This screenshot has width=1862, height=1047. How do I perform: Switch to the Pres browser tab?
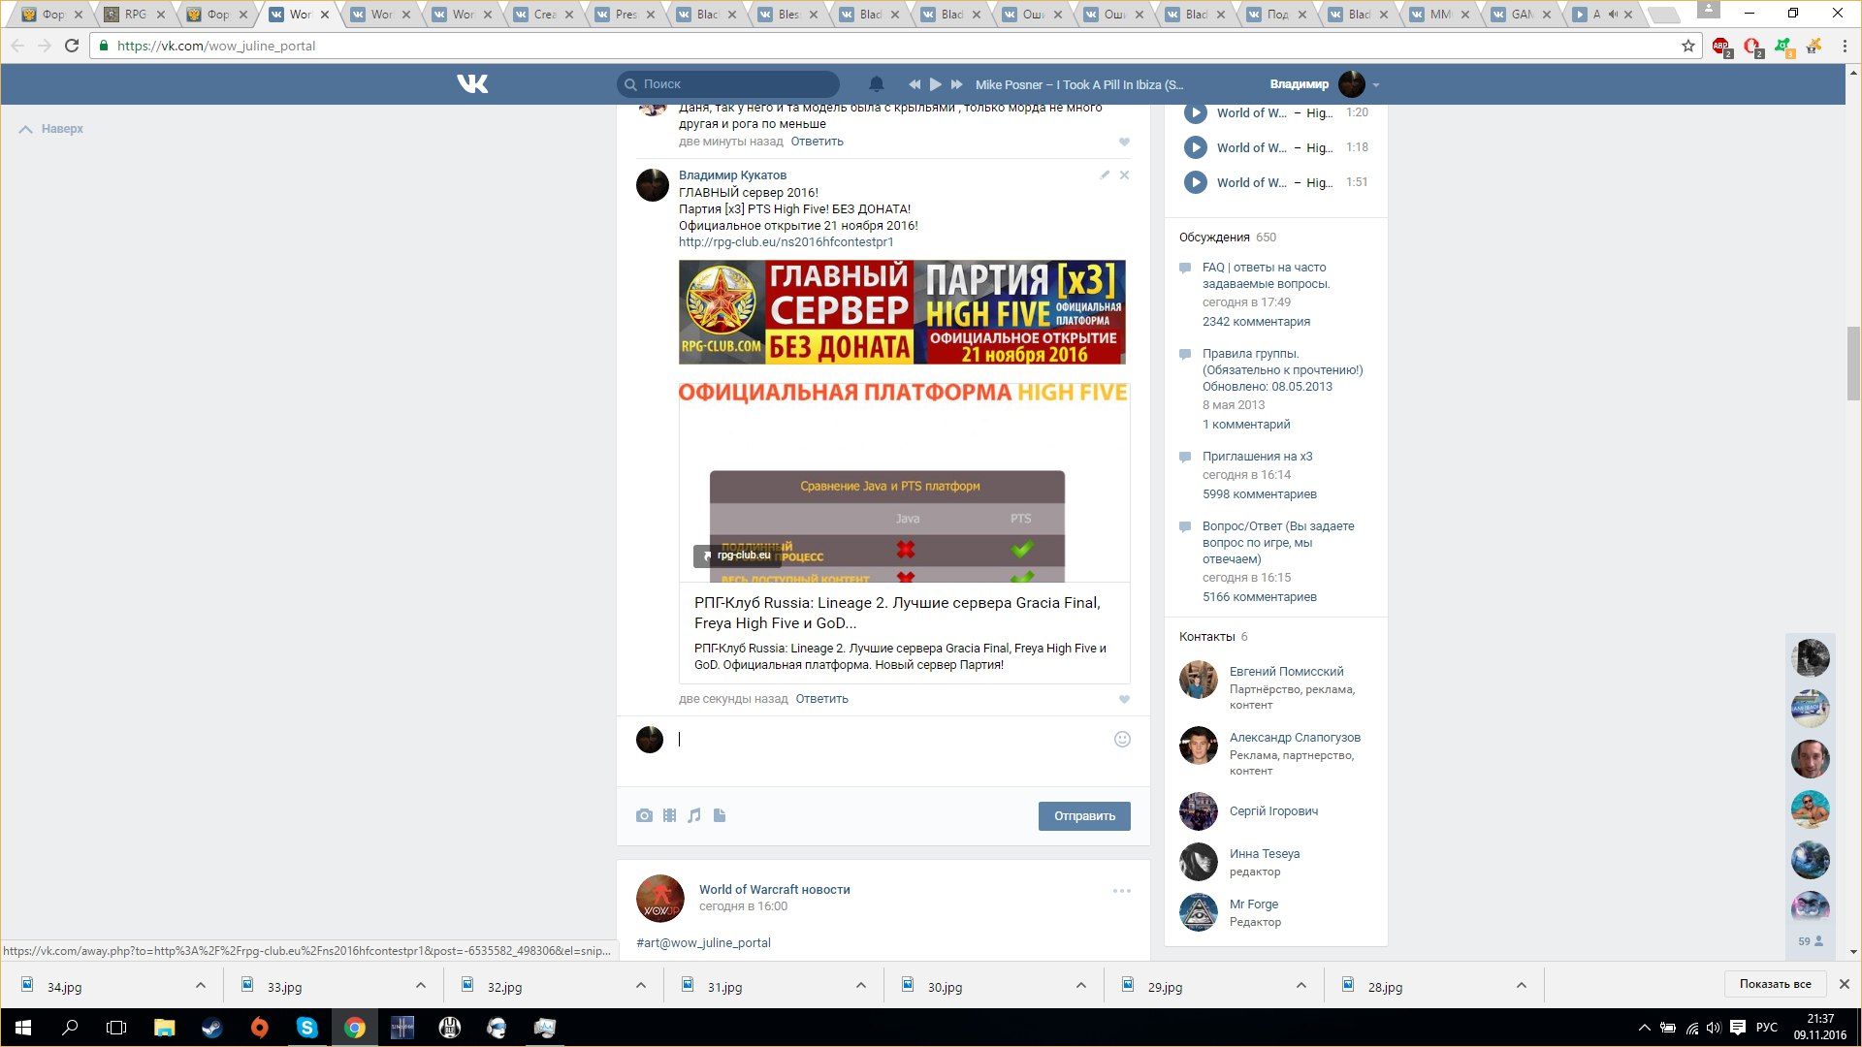[x=626, y=15]
